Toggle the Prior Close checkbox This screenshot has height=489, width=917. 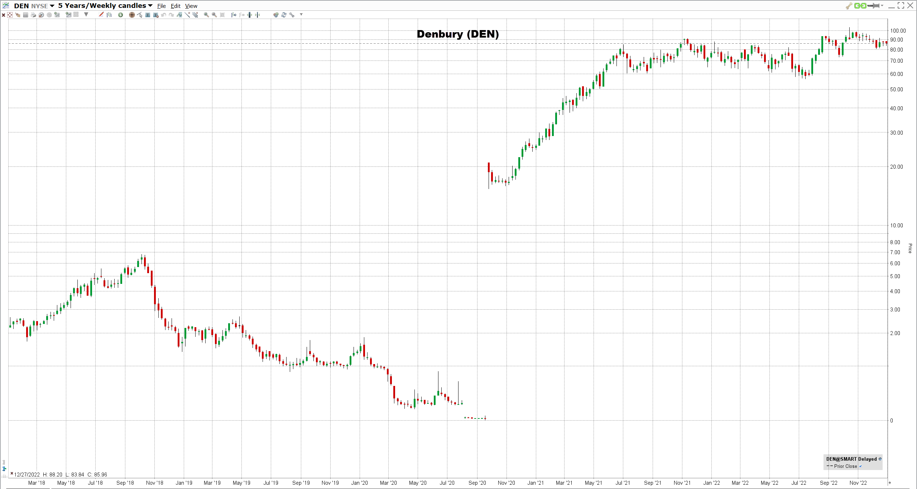(x=860, y=466)
